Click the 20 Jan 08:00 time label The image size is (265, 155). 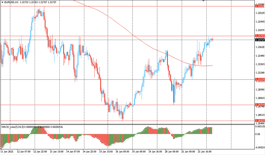(x=172, y=152)
